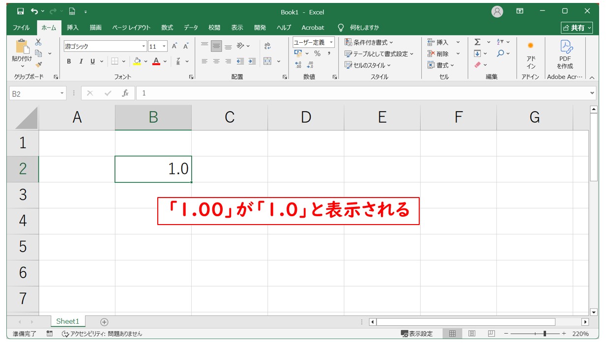The image size is (606, 343).
Task: Click the Wrap Text icon
Action: (267, 46)
